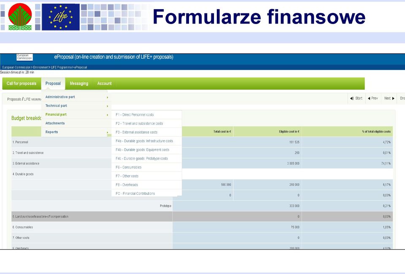Viewport: 405px width, 274px height.
Task: Select the Prototype row label
Action: point(165,206)
